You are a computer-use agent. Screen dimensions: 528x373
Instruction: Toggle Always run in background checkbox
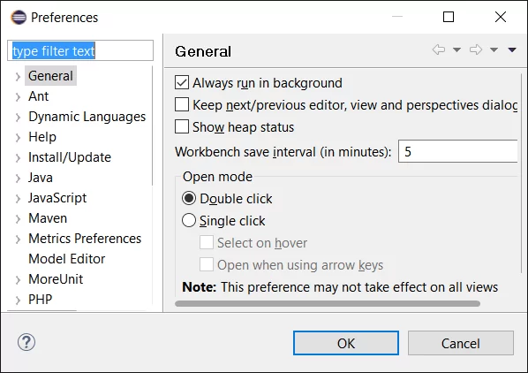pos(182,82)
